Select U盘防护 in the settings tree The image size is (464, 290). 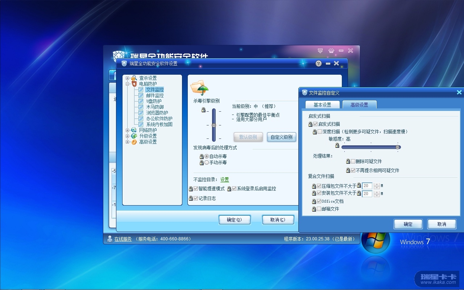click(x=154, y=101)
